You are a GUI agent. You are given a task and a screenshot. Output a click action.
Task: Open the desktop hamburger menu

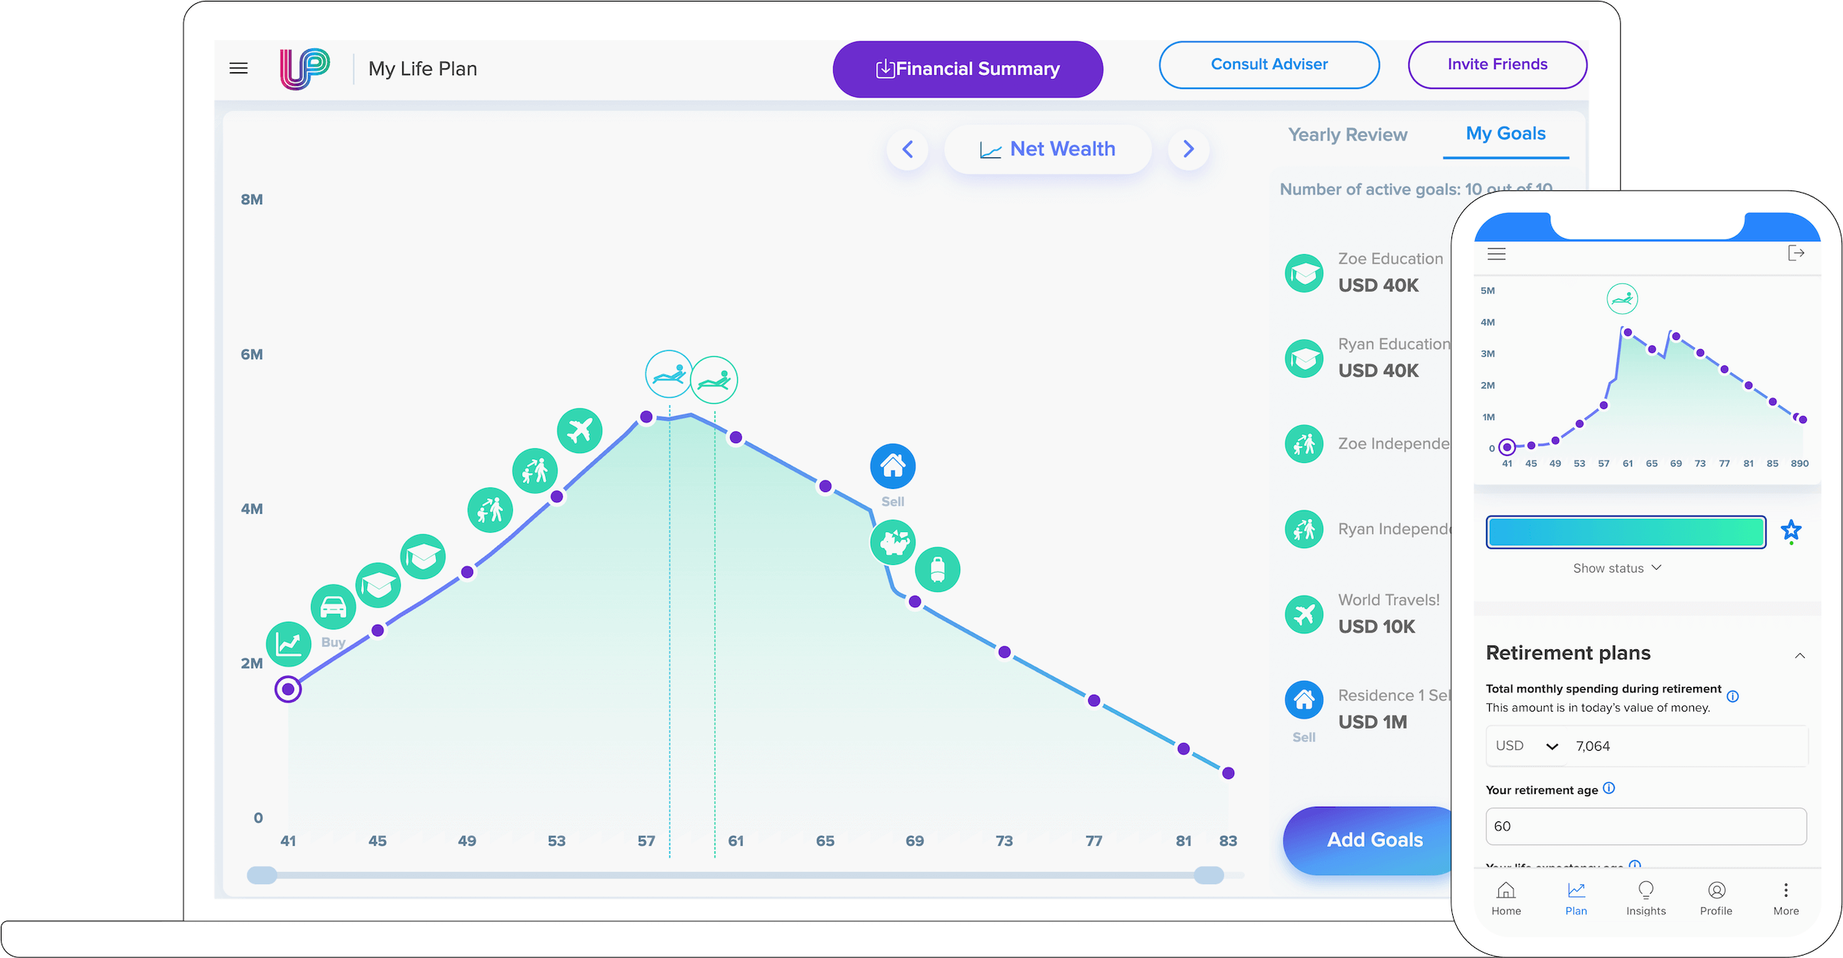click(x=238, y=68)
